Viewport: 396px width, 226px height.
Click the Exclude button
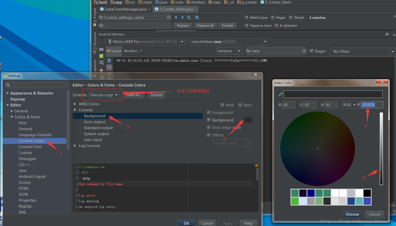coord(228,25)
